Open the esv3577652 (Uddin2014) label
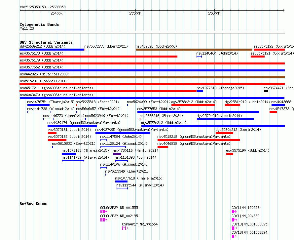The height and width of the screenshot is (240, 294). 42,67
